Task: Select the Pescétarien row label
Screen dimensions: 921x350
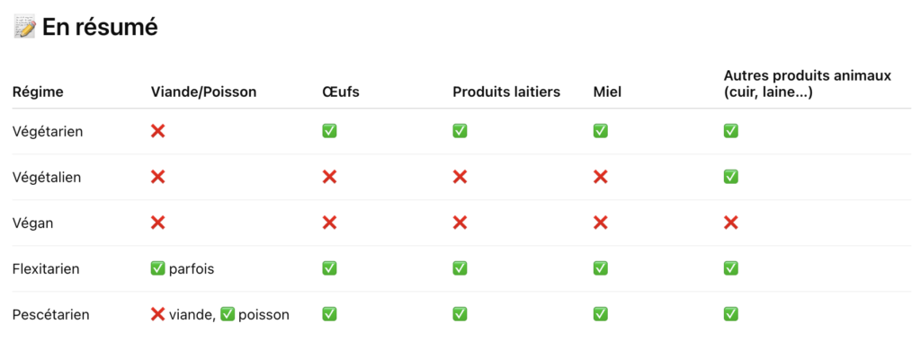Action: pos(51,315)
